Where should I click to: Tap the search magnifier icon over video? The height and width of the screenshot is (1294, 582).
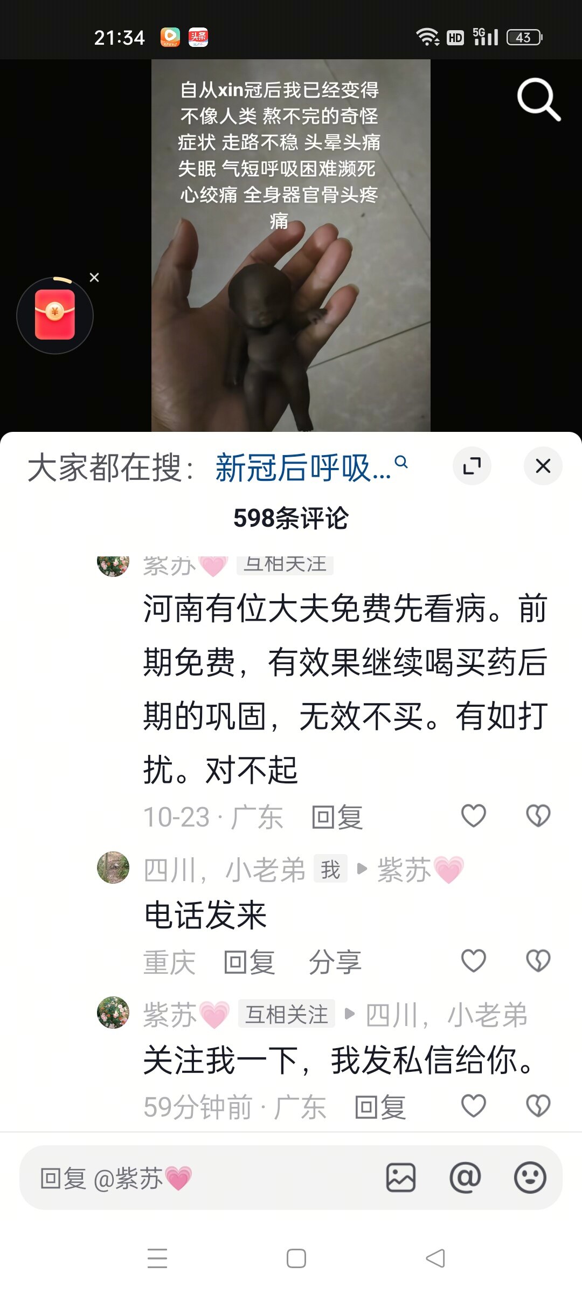coord(538,99)
